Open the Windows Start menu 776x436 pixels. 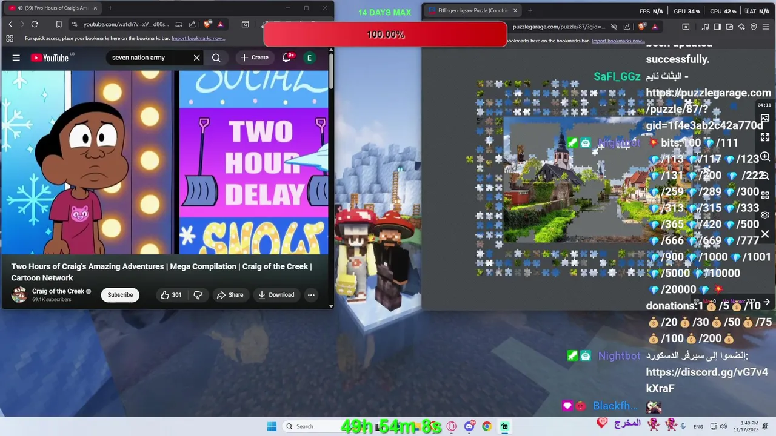pos(272,426)
